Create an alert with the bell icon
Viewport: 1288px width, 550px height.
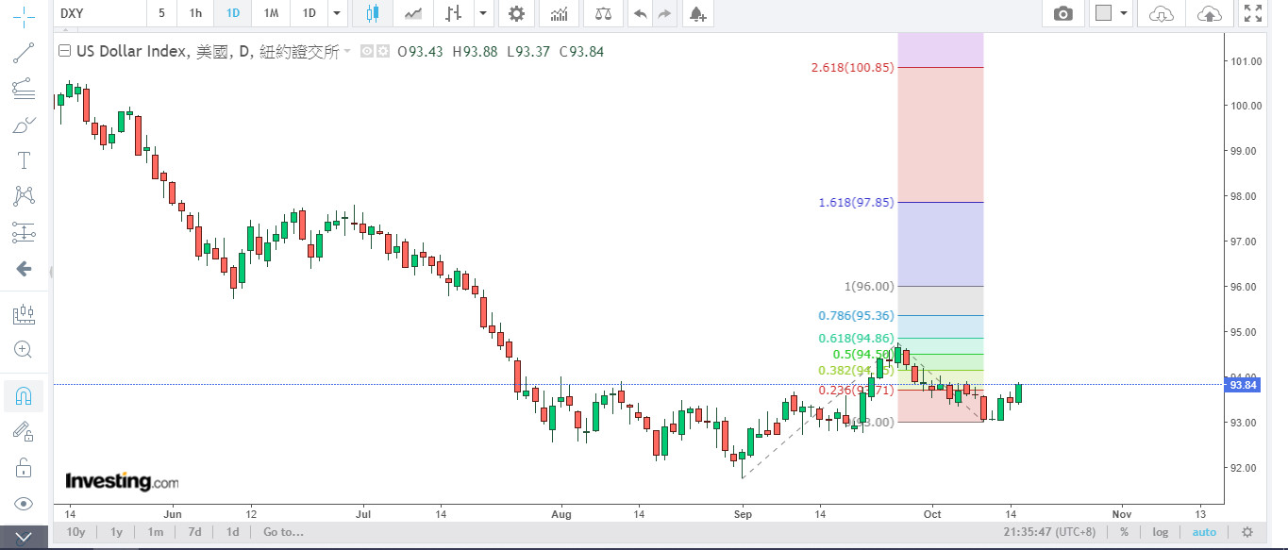click(696, 13)
